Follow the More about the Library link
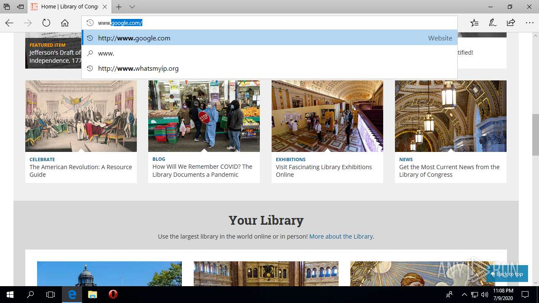Screen dimensions: 539x303 (x=341, y=237)
